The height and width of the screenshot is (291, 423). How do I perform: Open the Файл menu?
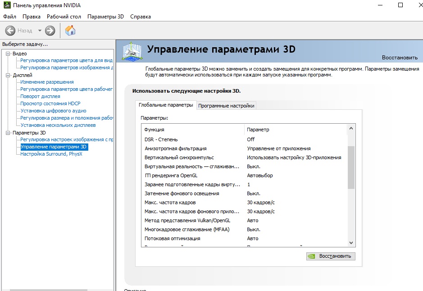click(10, 17)
